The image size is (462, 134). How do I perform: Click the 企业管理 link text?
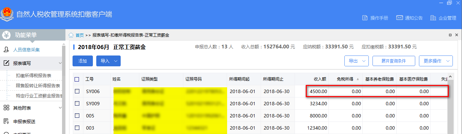[x=447, y=18]
